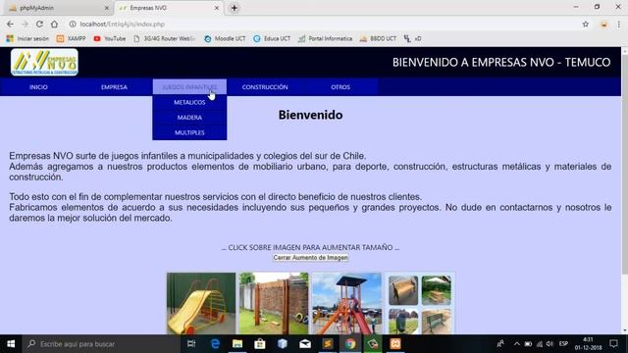The height and width of the screenshot is (353, 628).
Task: Choose MADERA from the submenu
Action: [x=189, y=118]
